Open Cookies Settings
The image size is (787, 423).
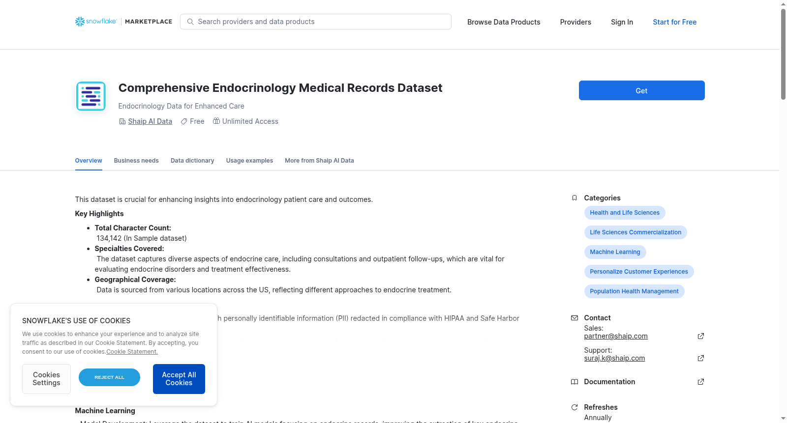[x=46, y=379]
